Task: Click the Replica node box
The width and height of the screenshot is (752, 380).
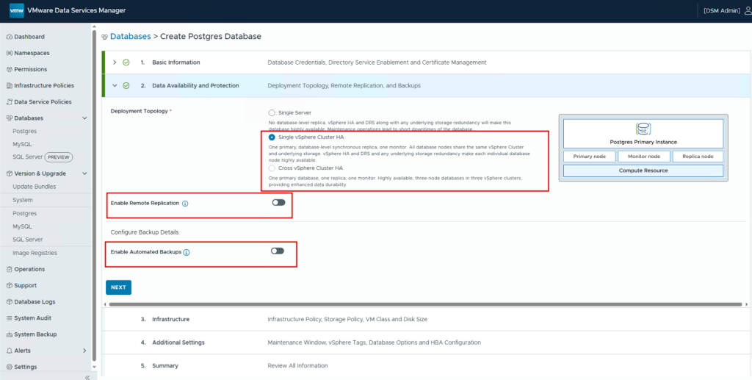Action: [698, 157]
